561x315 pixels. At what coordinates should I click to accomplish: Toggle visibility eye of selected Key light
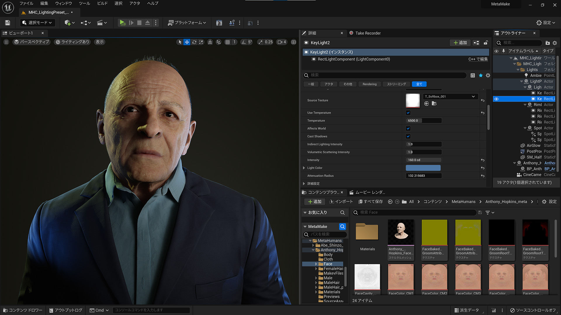(496, 99)
